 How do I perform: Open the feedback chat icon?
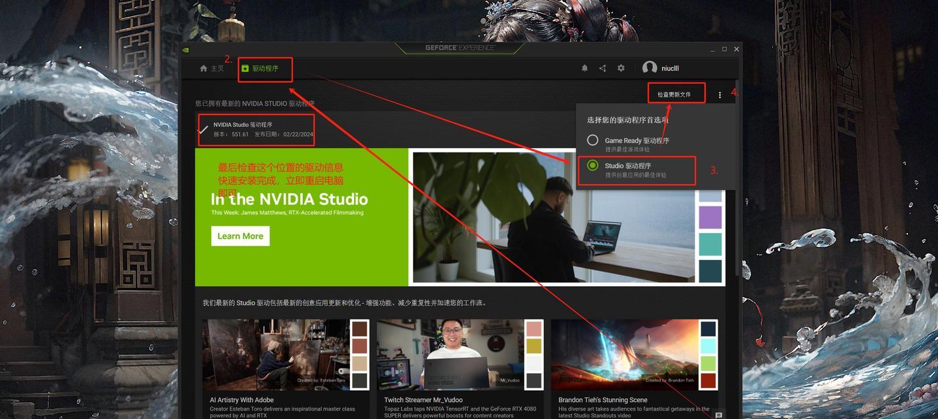click(718, 415)
